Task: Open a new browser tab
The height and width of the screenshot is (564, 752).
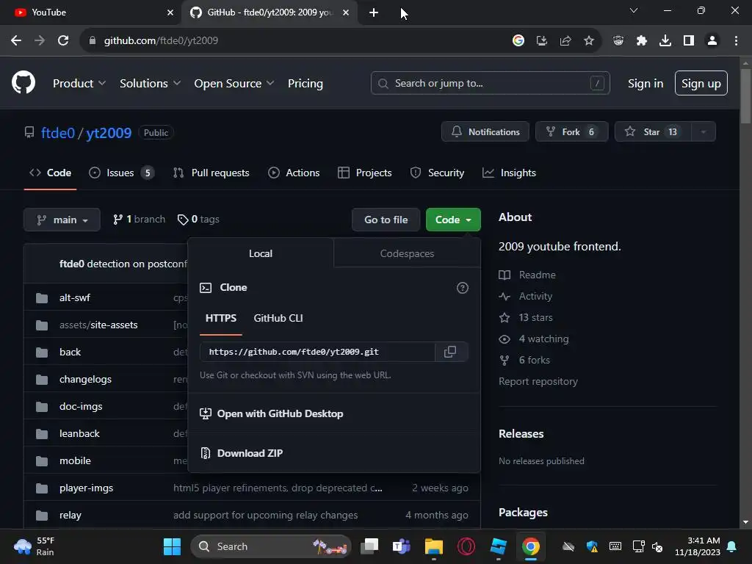Action: pos(374,12)
